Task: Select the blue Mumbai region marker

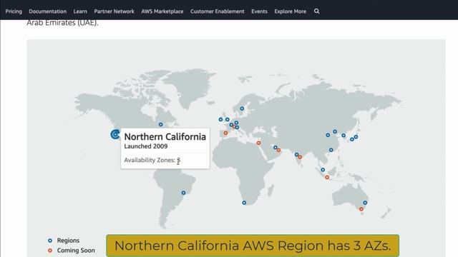Action: (296, 154)
